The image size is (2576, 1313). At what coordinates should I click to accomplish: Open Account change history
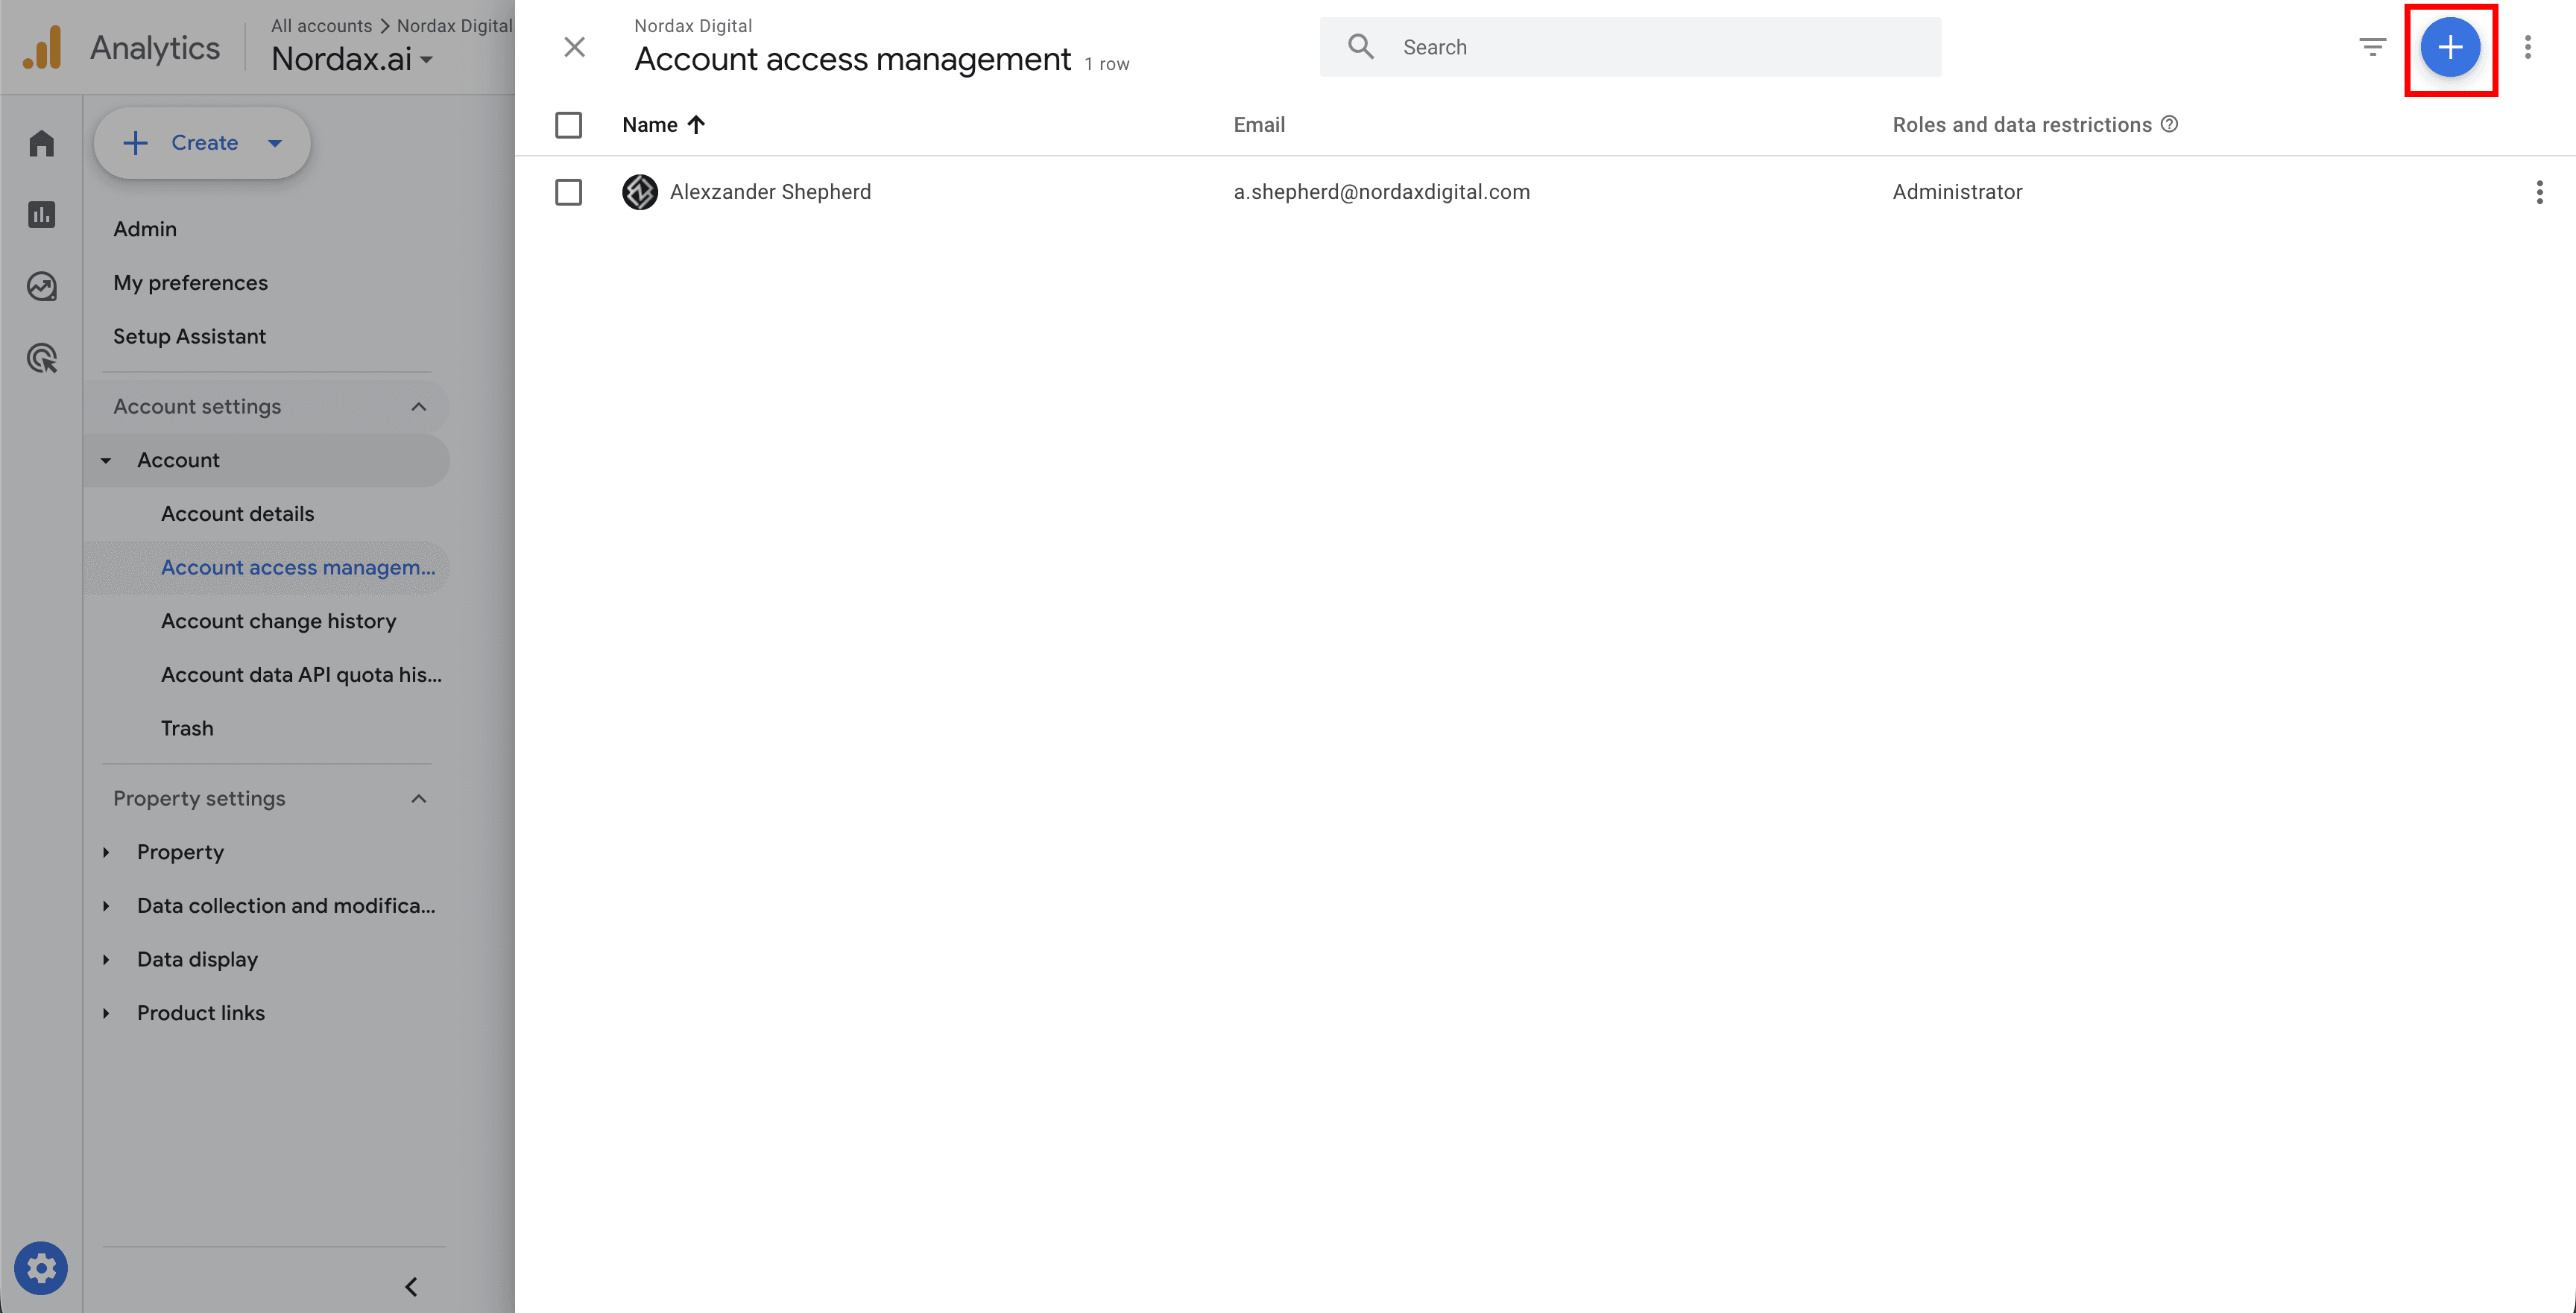click(x=279, y=620)
